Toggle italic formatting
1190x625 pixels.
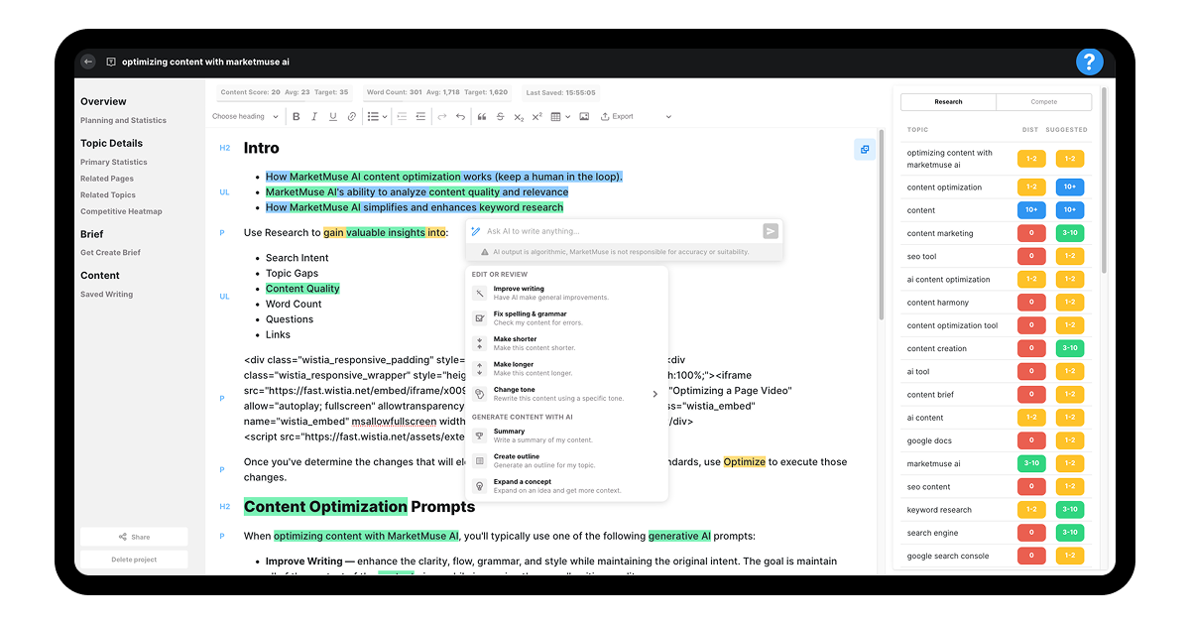tap(314, 116)
